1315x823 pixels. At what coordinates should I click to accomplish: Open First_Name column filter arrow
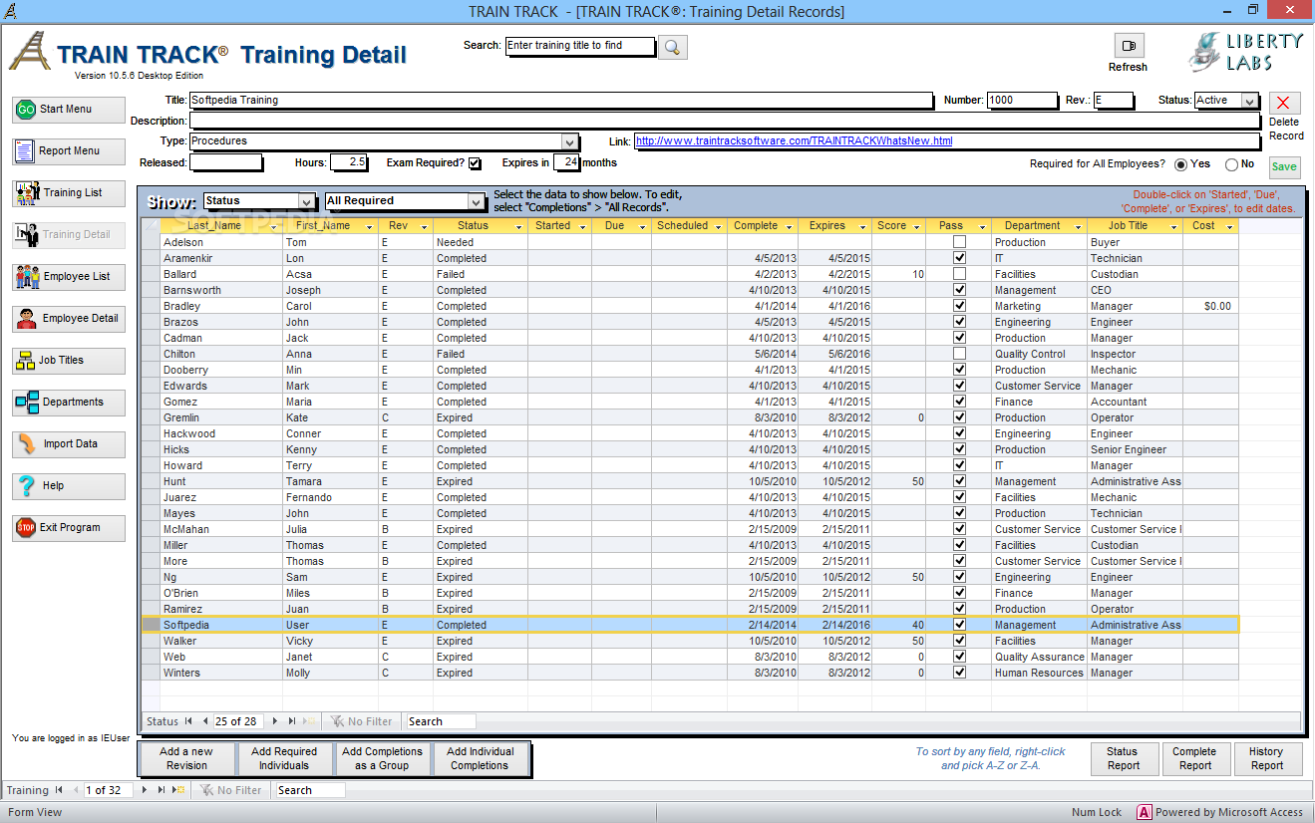[370, 226]
